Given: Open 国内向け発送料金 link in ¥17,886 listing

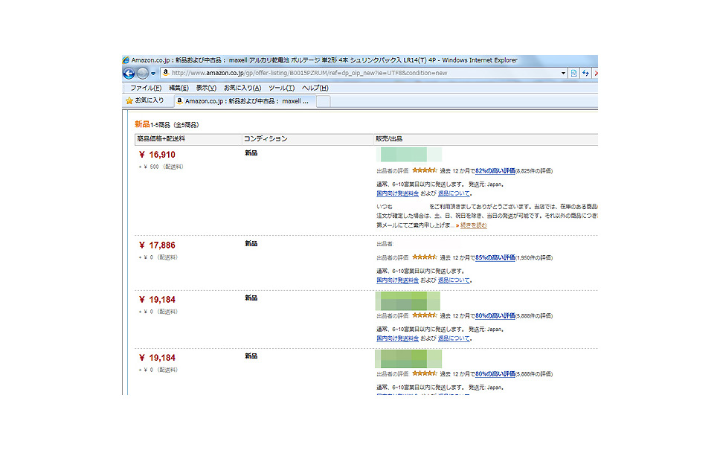Looking at the screenshot, I should (x=398, y=280).
